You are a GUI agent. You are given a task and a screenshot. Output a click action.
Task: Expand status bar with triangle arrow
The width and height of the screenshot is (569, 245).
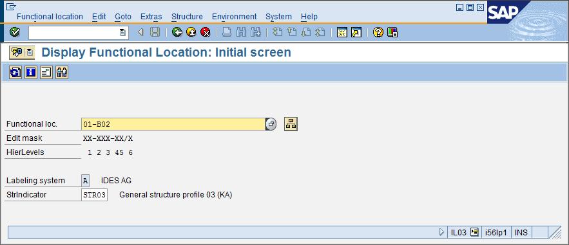[x=441, y=232]
